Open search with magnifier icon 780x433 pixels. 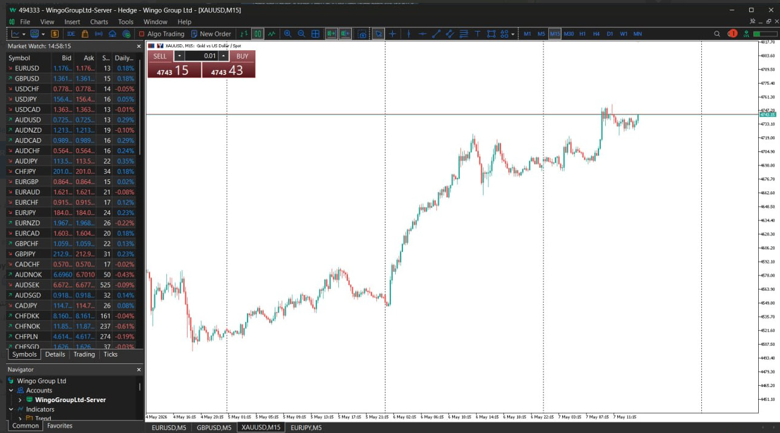click(x=717, y=34)
